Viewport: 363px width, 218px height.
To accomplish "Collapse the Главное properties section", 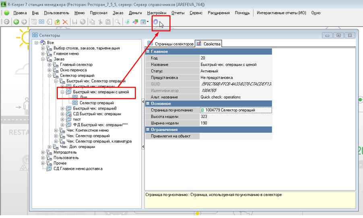I will pos(148,51).
